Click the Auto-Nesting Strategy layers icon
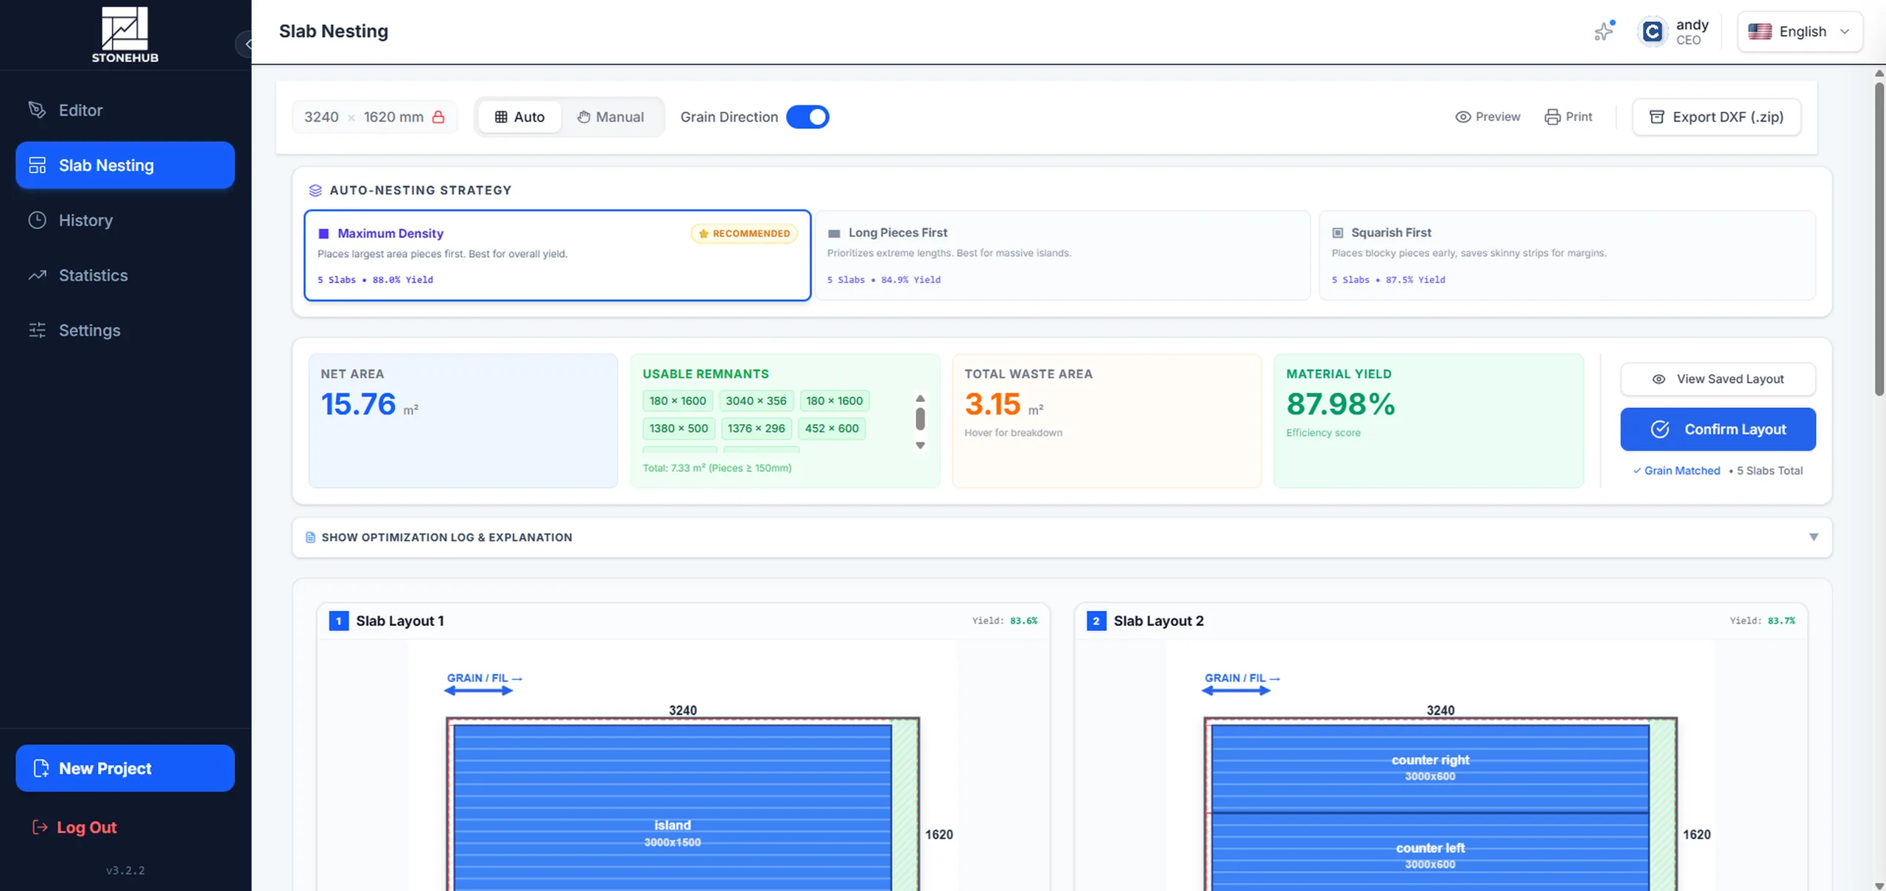 point(315,191)
